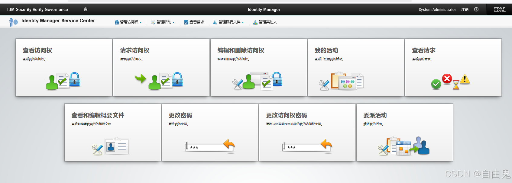Expand the 管理概要文件 dropdown arrow
The height and width of the screenshot is (183, 512).
[x=243, y=22]
